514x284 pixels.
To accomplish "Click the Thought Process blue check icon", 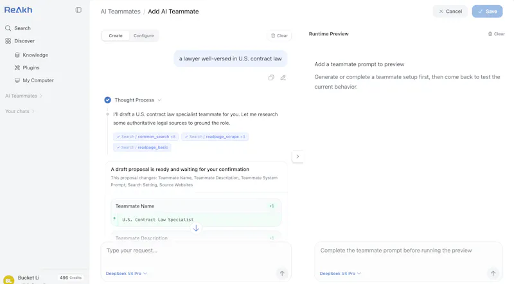I will (x=107, y=100).
